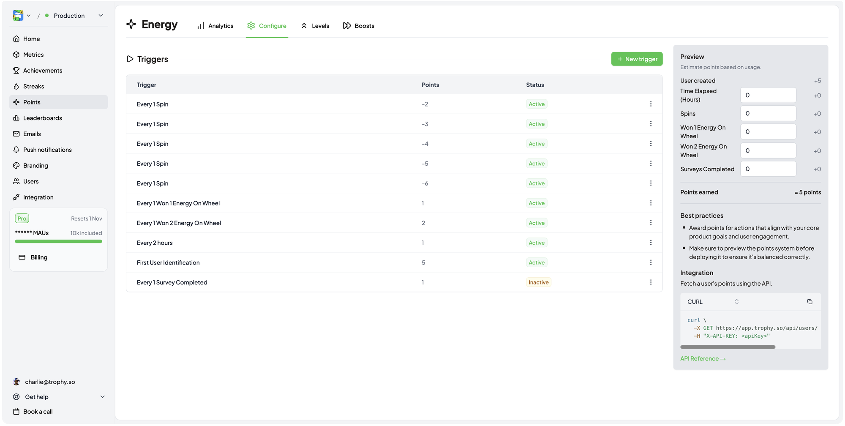
Task: Follow the API Reference link
Action: coord(703,359)
